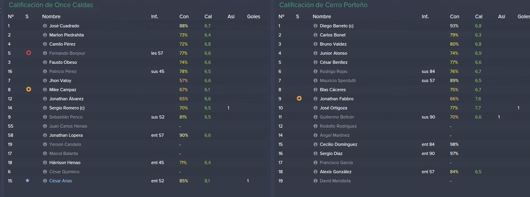Open Camilo Pérez player profile

click(62, 44)
